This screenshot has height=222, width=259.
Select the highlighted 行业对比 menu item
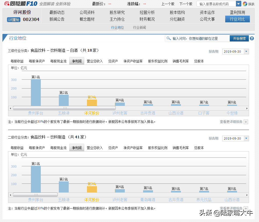[x=237, y=19]
